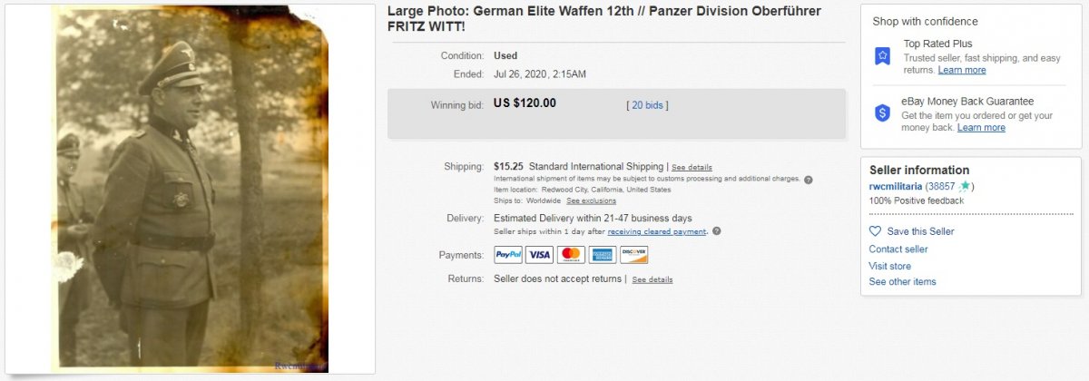Image resolution: width=1089 pixels, height=381 pixels.
Task: Open rwcmilitaria seller profile link
Action: tap(896, 186)
